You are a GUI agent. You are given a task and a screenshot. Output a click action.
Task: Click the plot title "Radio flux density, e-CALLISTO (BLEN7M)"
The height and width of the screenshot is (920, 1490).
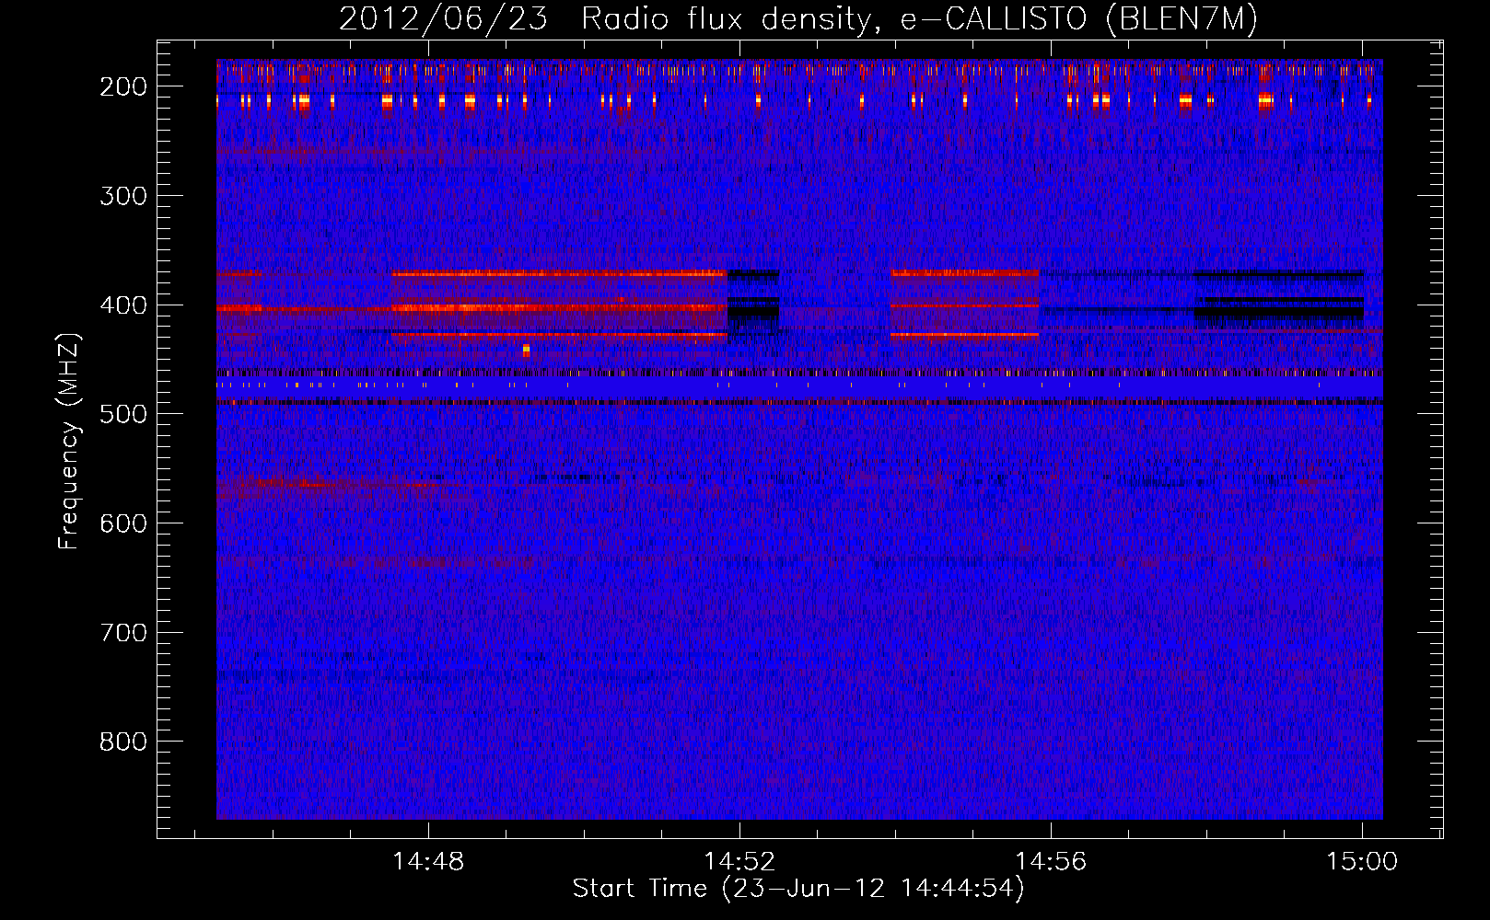tap(919, 19)
